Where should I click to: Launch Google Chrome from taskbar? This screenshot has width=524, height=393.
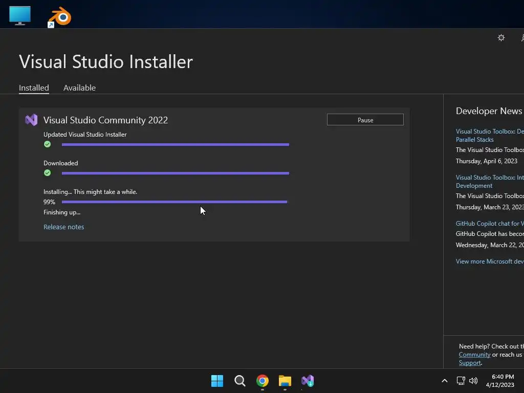click(x=263, y=381)
